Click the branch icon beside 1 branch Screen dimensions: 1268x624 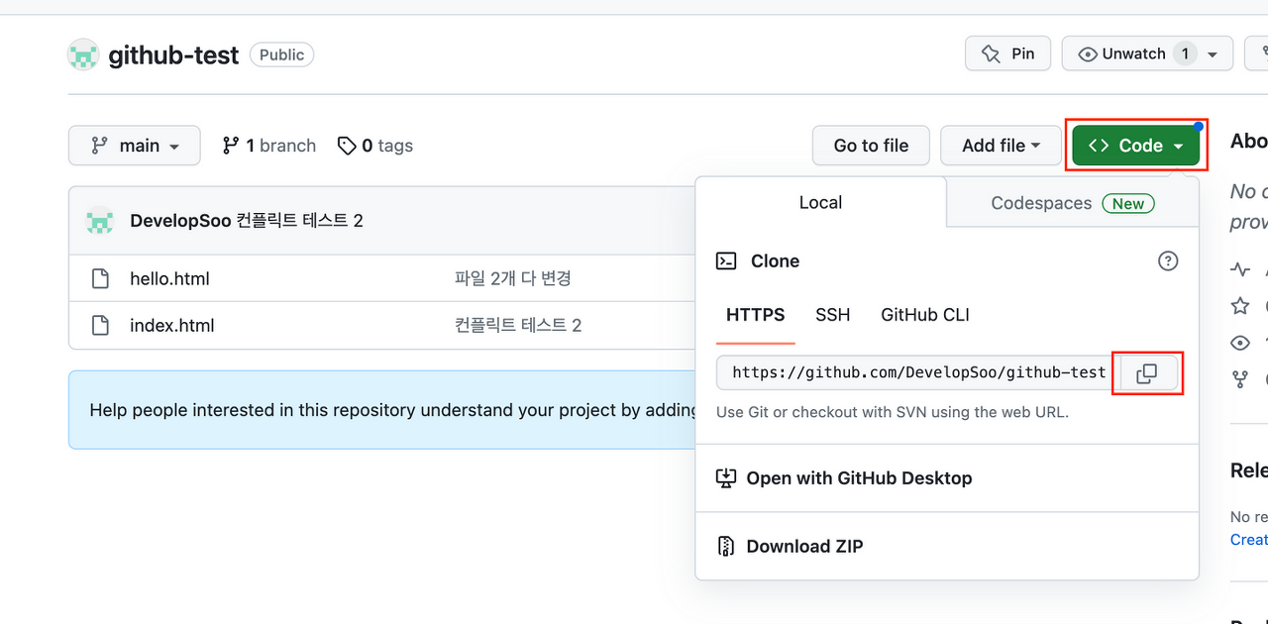tap(230, 146)
